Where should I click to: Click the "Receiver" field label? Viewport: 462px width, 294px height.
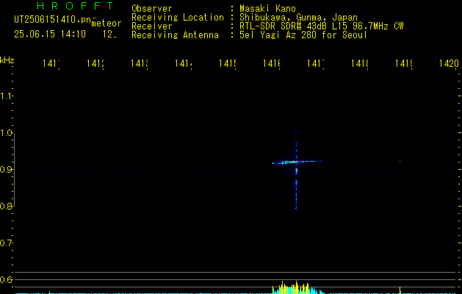tap(152, 26)
